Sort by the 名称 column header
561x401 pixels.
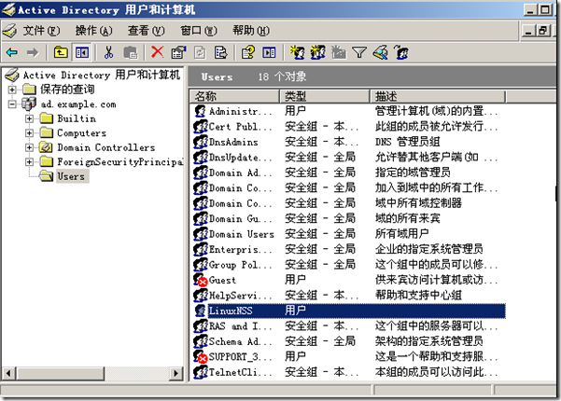pos(234,96)
